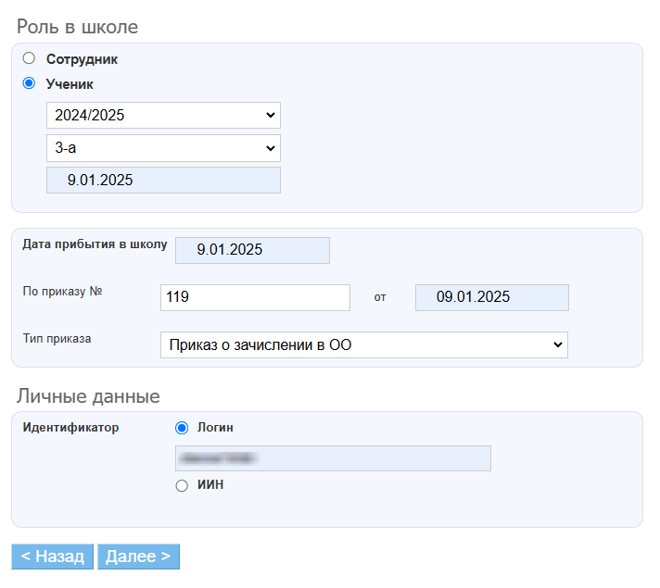Click the 'Тип приказа' label text
Viewport: 660px width, 588px height.
[57, 339]
